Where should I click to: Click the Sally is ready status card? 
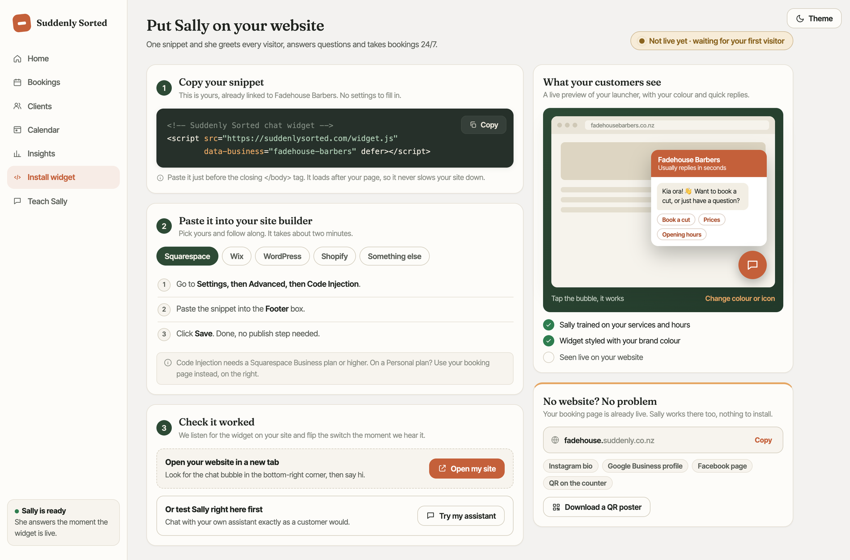(64, 522)
